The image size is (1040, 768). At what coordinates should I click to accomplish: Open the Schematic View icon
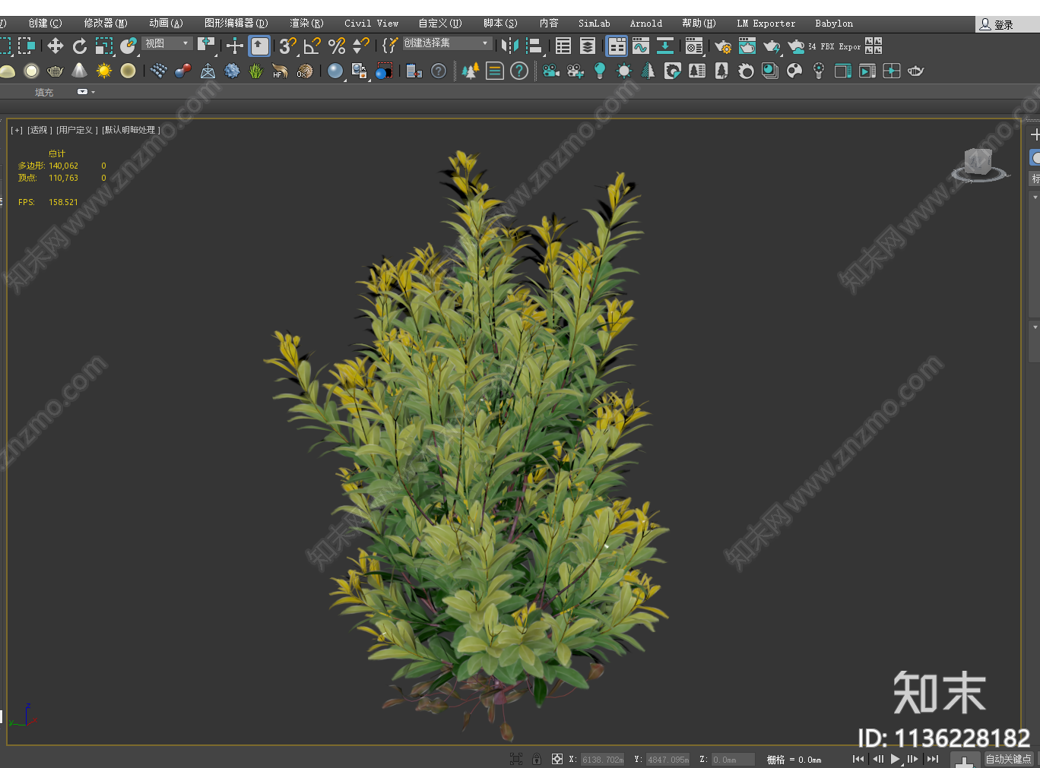point(665,46)
